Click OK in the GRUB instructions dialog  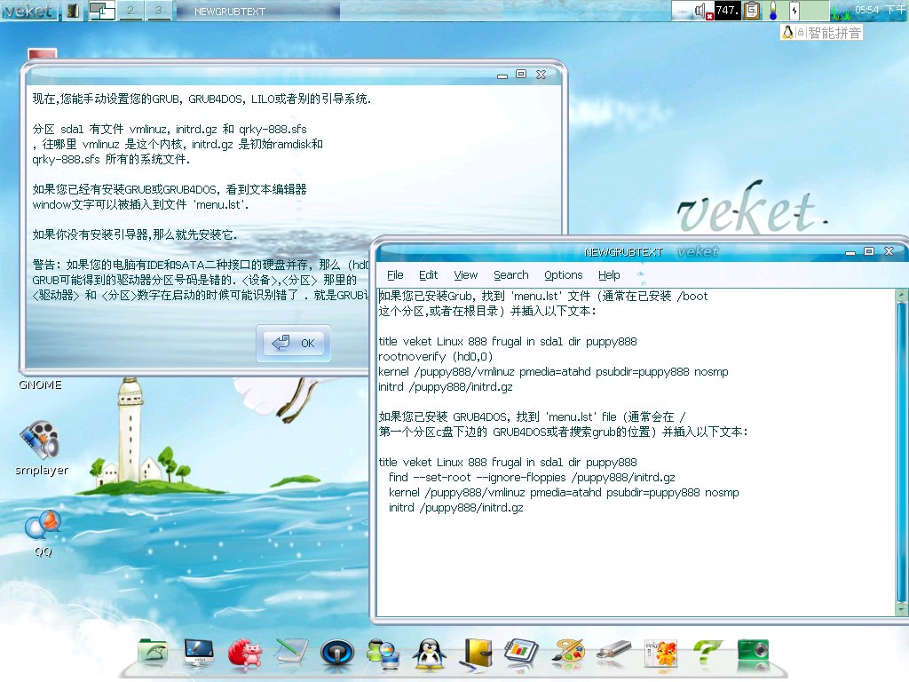(293, 344)
